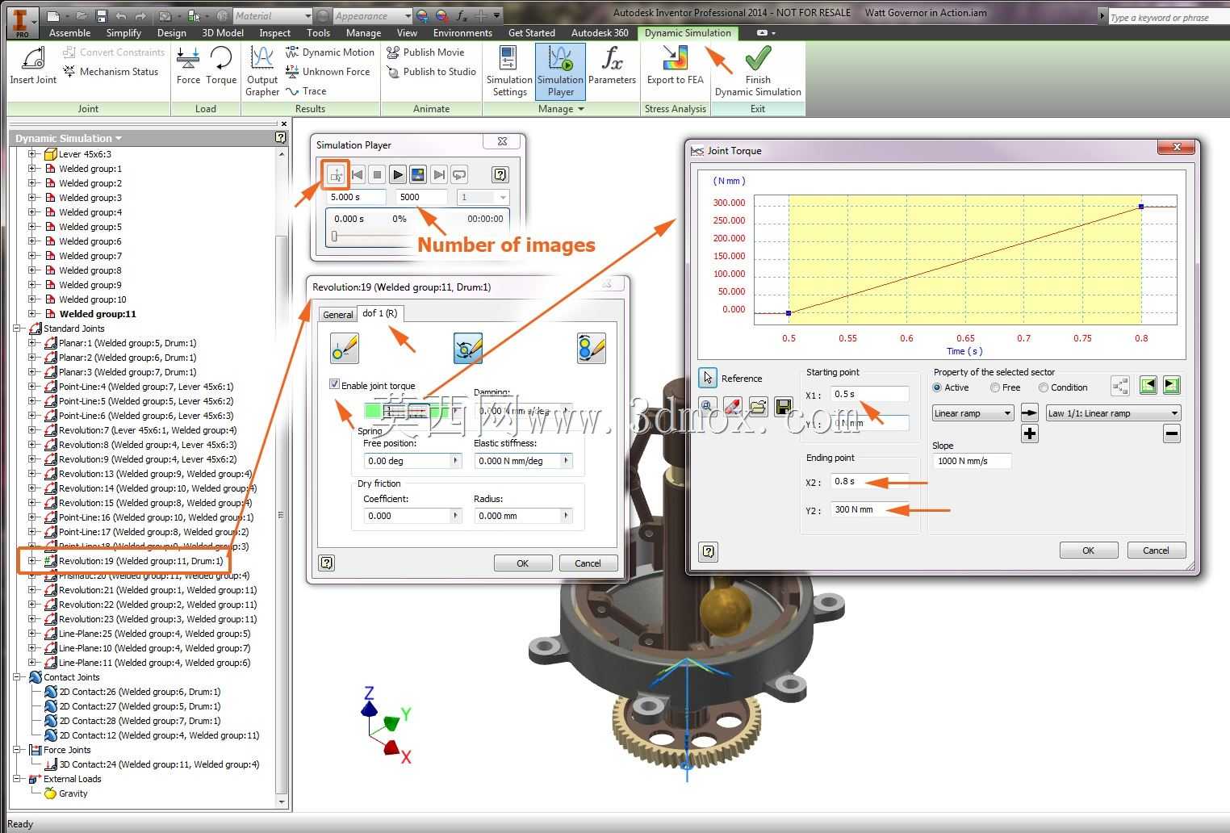Click Publish to Studio
This screenshot has height=833, width=1230.
click(431, 72)
